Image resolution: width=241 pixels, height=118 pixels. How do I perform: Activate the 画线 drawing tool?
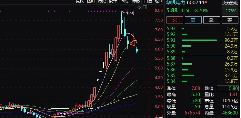point(125,1)
